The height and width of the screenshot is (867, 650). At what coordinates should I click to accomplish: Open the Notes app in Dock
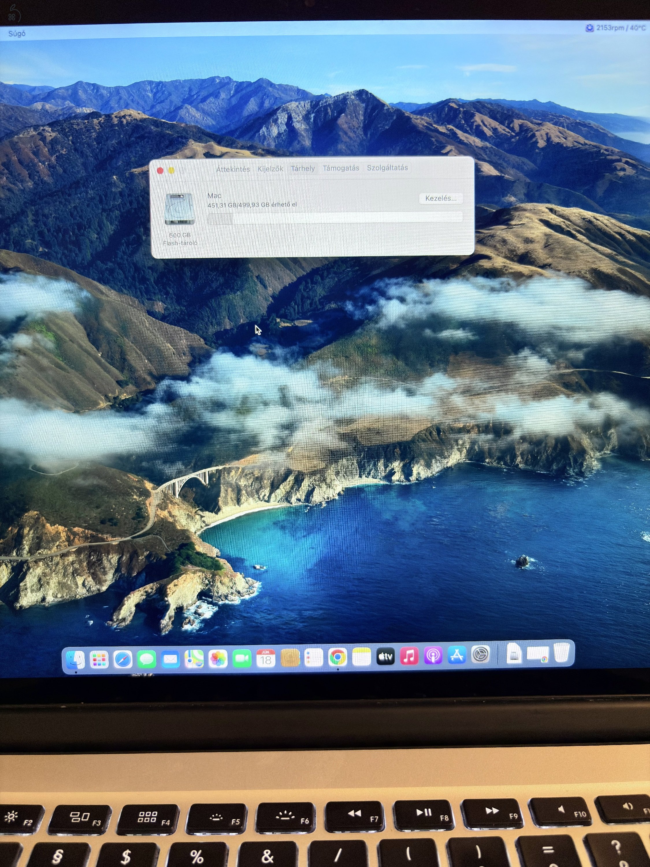click(x=362, y=657)
